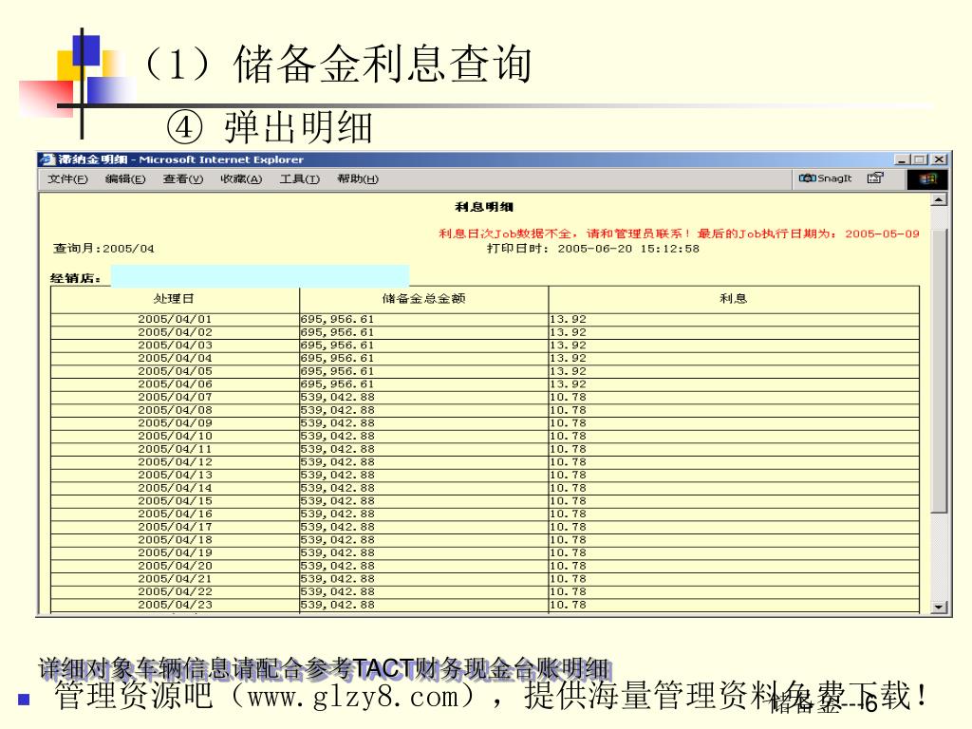
Task: Click the 经销店 highlighted field
Action: 260,276
